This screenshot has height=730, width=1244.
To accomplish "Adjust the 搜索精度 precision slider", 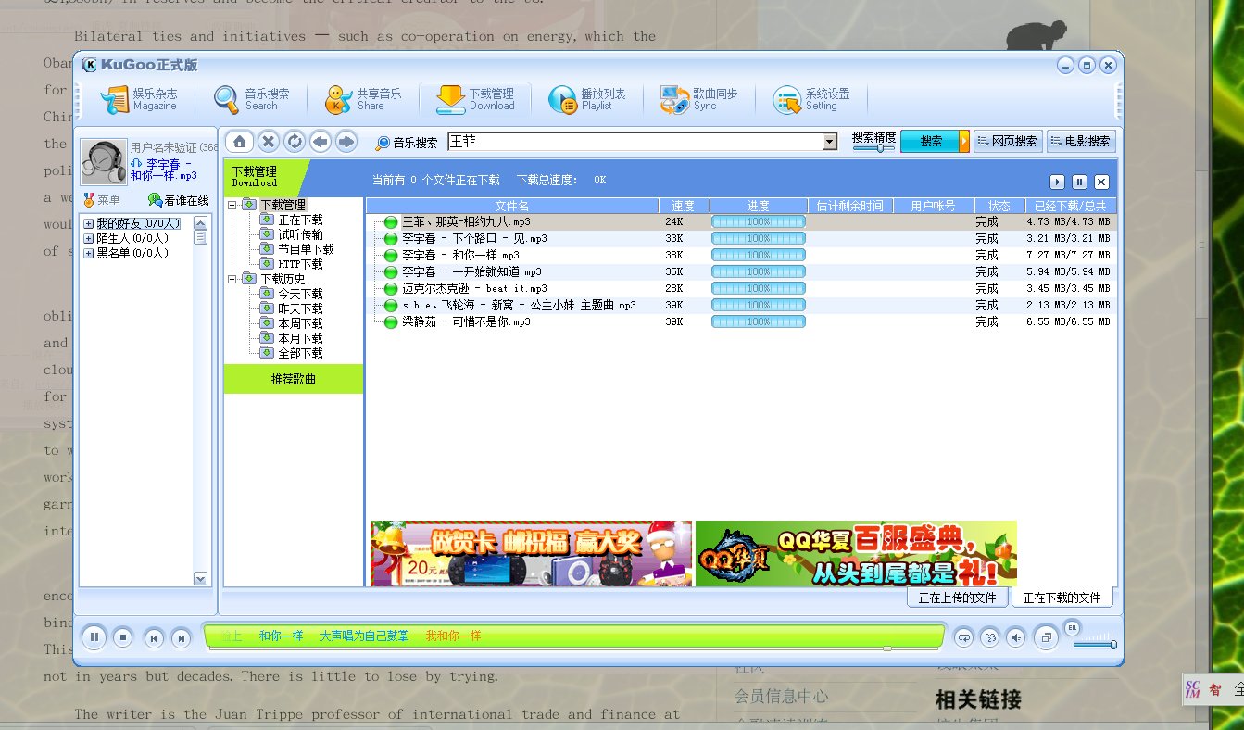I will 873,148.
